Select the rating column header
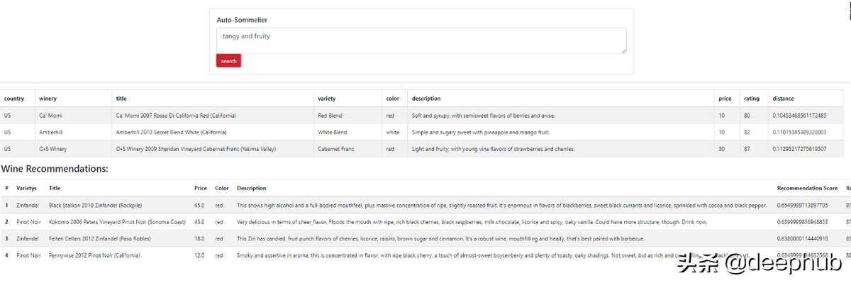 751,99
